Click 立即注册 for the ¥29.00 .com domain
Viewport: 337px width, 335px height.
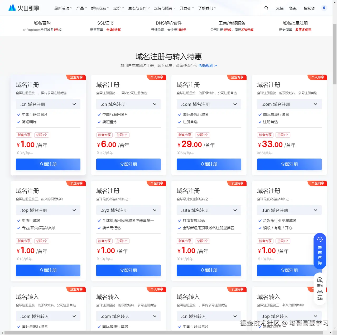click(x=209, y=164)
